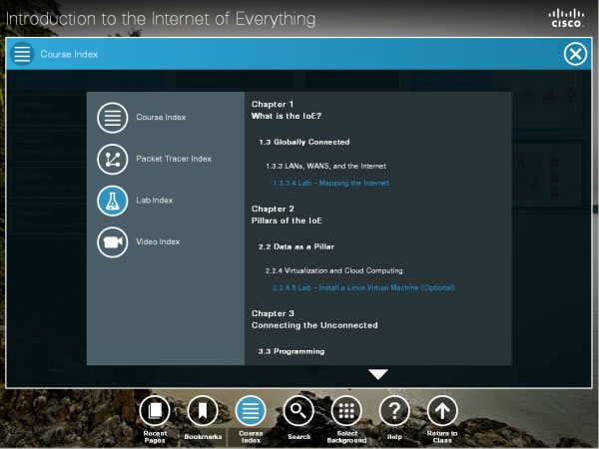Click the Return to Class arrow icon

tap(442, 410)
